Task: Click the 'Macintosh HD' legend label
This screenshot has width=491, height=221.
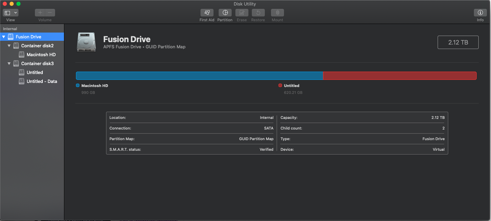Action: point(95,86)
